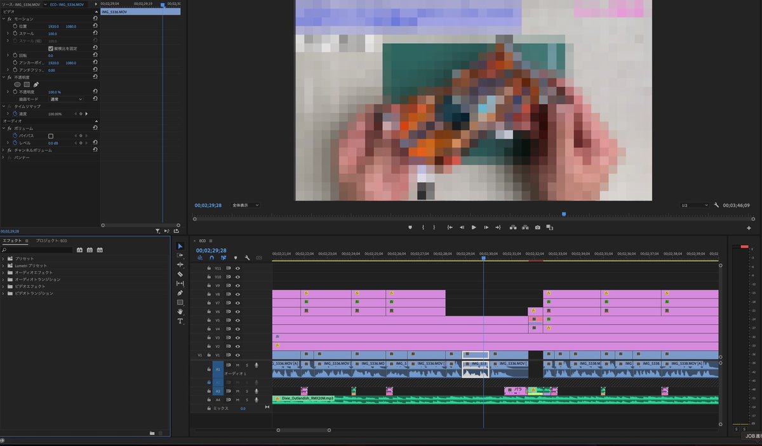Solo audio track A4
762x446 pixels.
(247, 400)
